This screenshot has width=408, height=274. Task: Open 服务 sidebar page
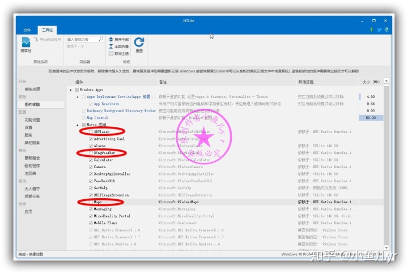click(x=28, y=135)
